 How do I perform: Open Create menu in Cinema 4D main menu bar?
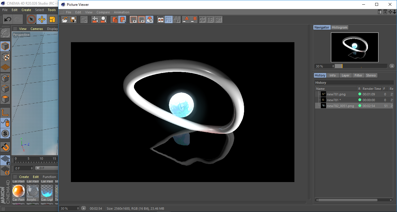coord(26,10)
